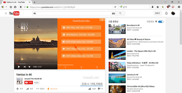Download MP4 1080p video-only 102 MB
The width and height of the screenshot is (182, 93).
[x=81, y=56]
